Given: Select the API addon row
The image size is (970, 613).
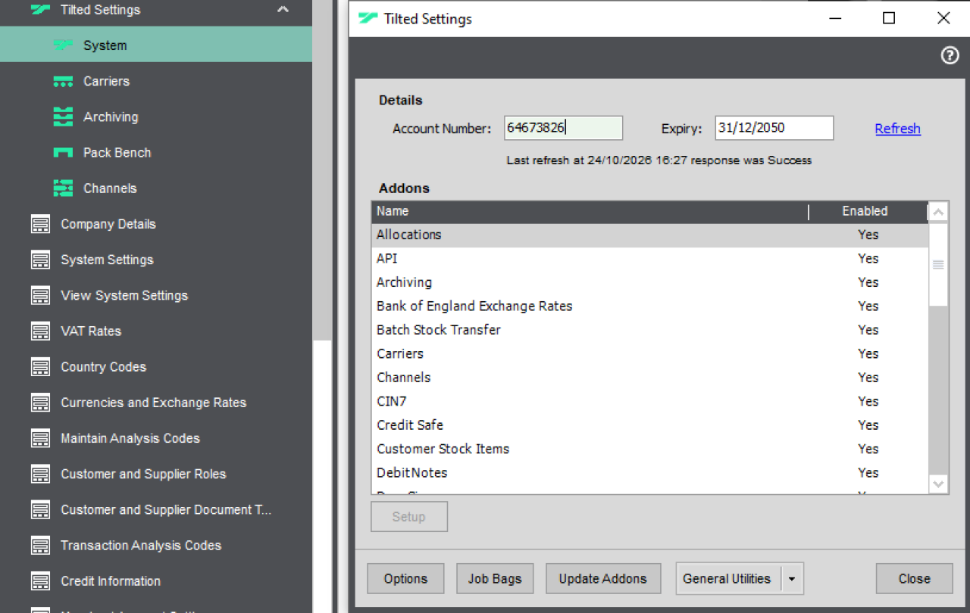Looking at the screenshot, I should [x=649, y=259].
